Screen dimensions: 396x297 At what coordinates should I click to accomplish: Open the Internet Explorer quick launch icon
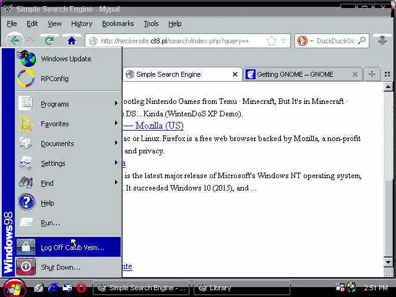pos(53,288)
